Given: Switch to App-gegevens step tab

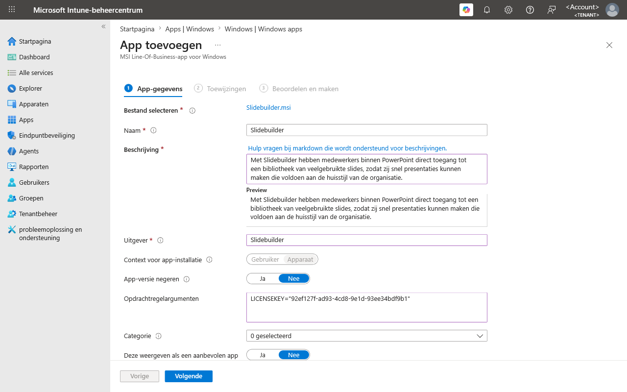Looking at the screenshot, I should tap(153, 89).
